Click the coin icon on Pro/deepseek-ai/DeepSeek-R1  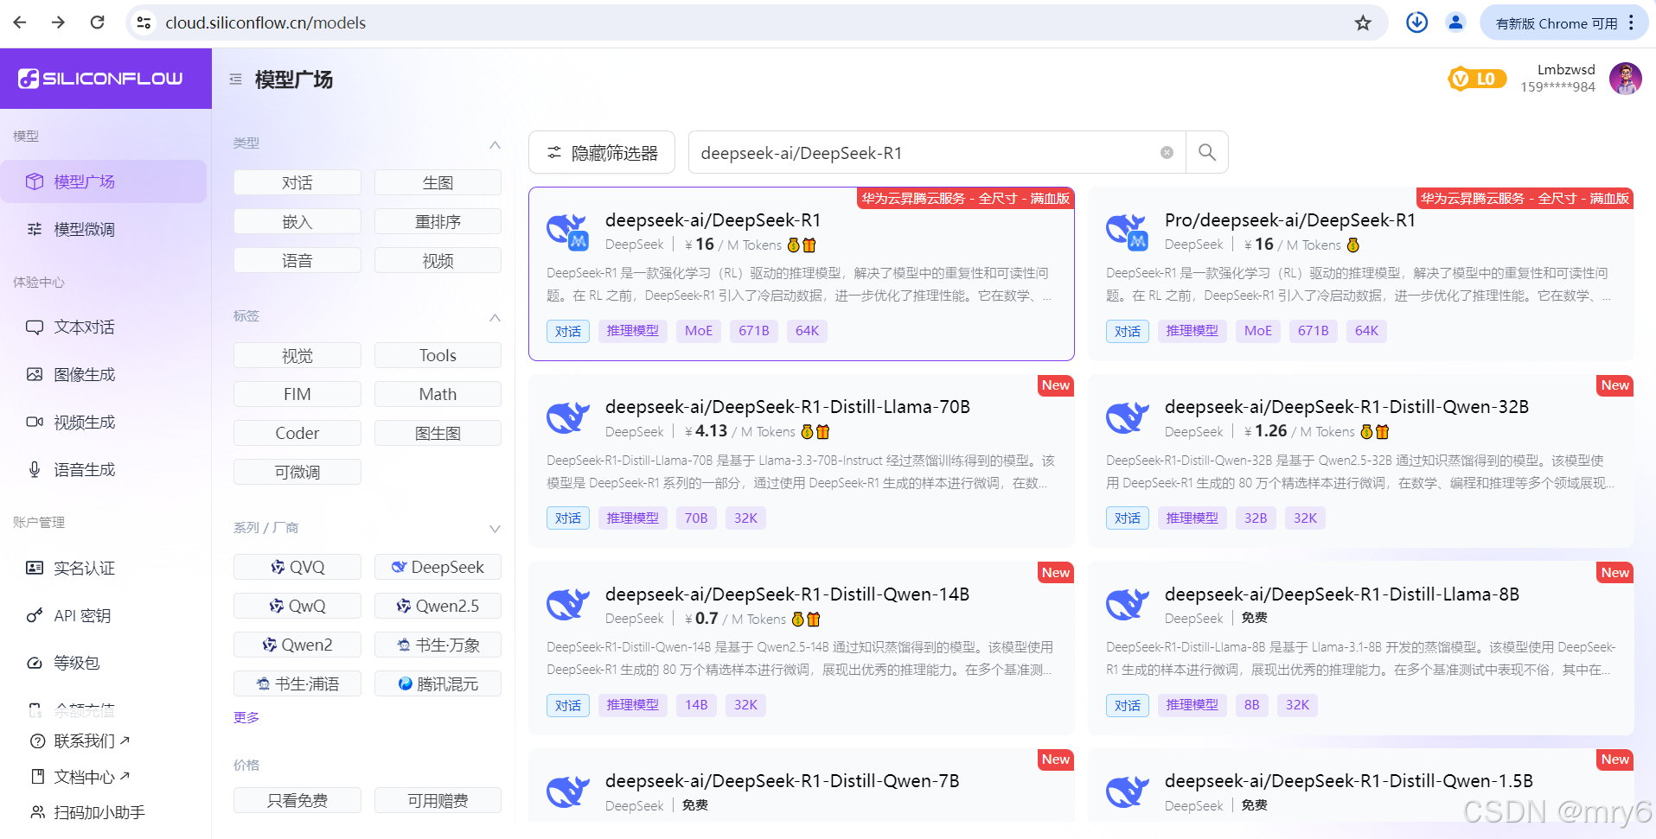[1353, 245]
